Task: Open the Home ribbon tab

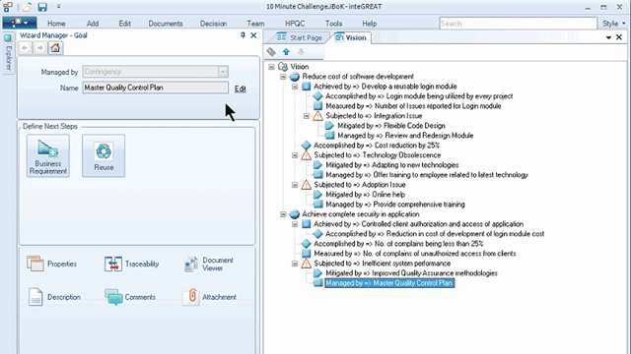Action: [56, 24]
